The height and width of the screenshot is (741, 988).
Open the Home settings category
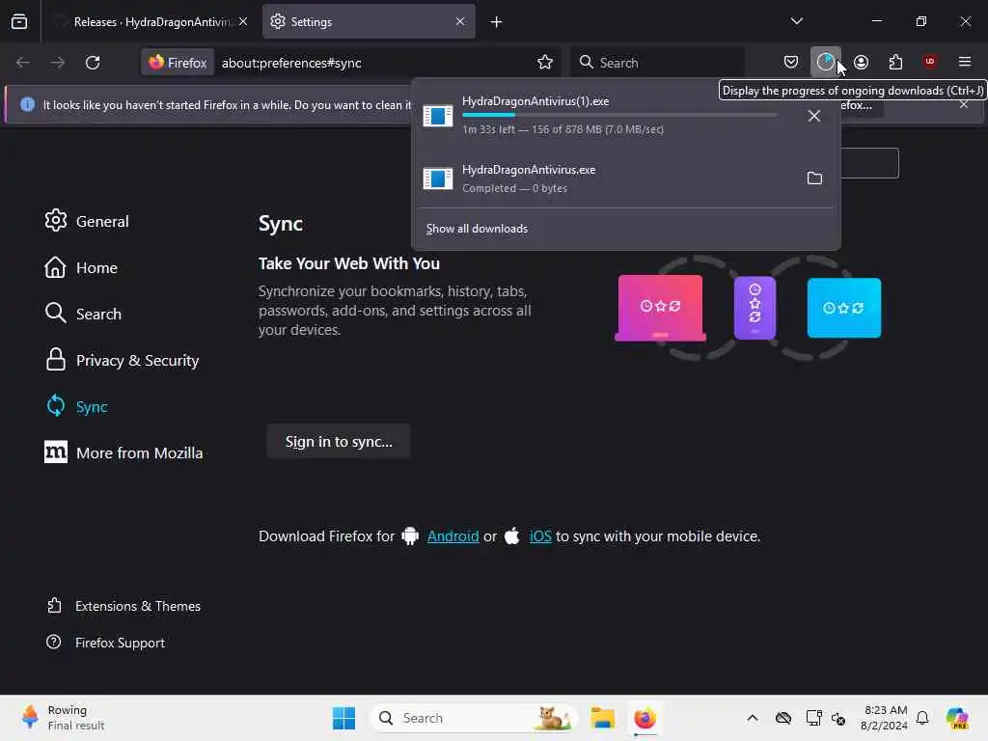tap(81, 268)
